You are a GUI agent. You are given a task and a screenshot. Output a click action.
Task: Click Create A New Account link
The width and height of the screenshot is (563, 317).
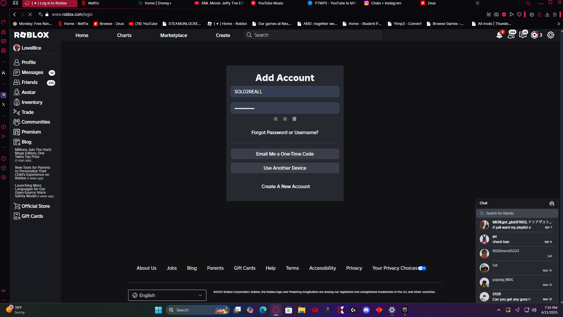[x=286, y=186]
